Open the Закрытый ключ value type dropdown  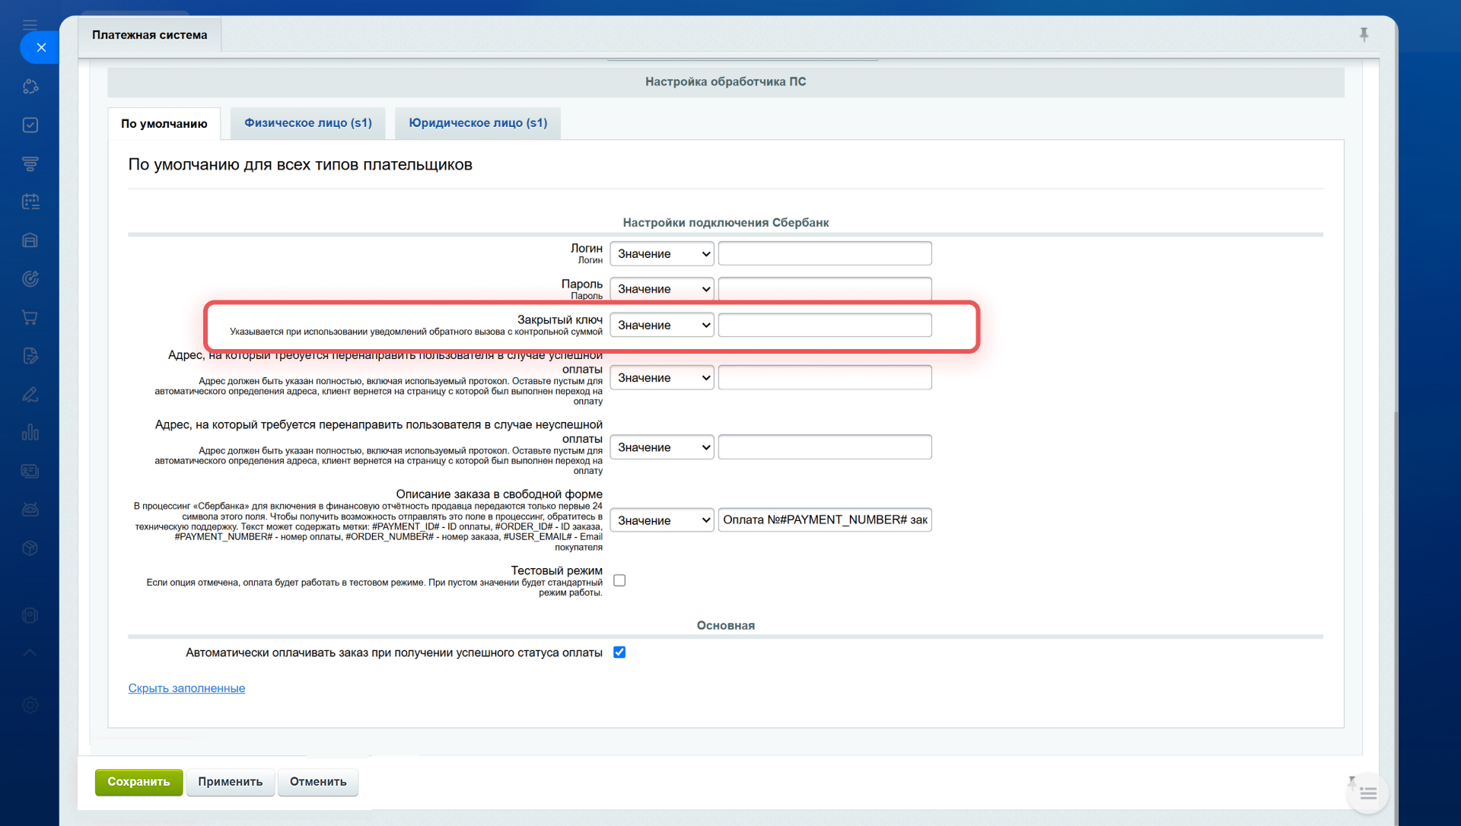(661, 325)
